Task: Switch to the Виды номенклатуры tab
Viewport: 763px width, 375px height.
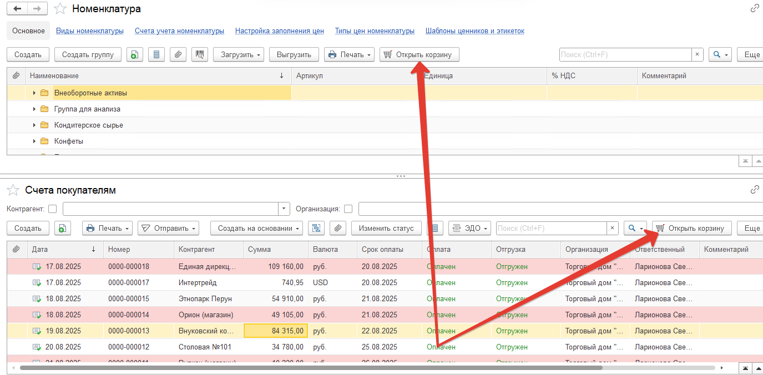Action: point(90,31)
